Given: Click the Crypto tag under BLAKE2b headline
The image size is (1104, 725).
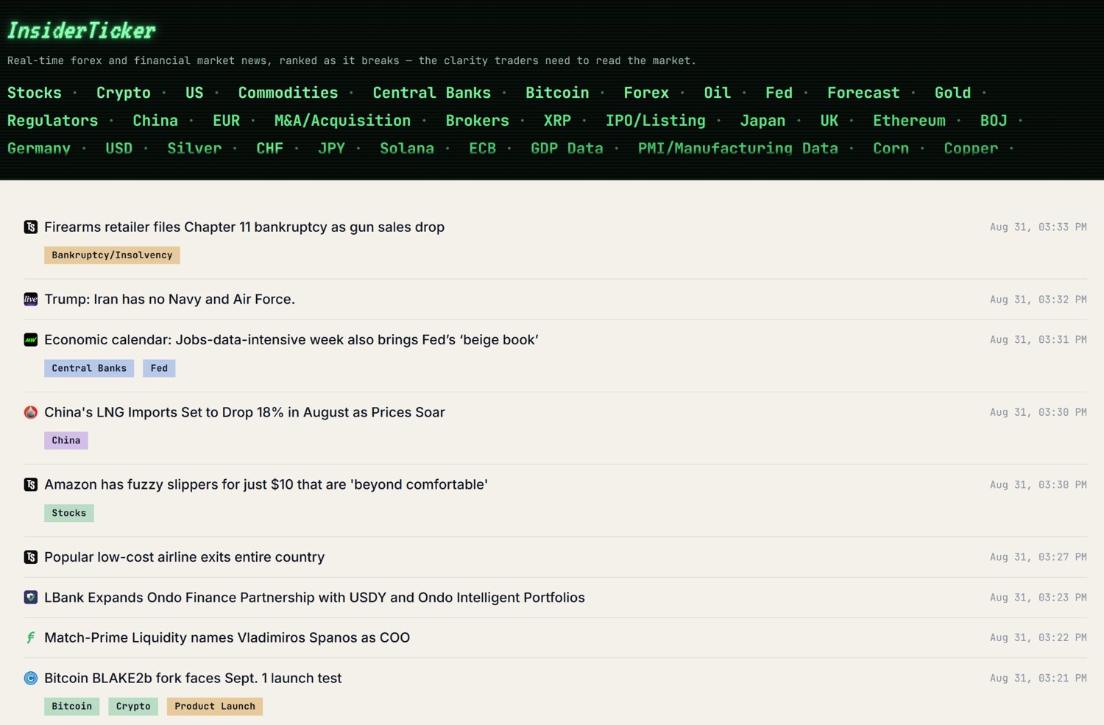Looking at the screenshot, I should (133, 707).
